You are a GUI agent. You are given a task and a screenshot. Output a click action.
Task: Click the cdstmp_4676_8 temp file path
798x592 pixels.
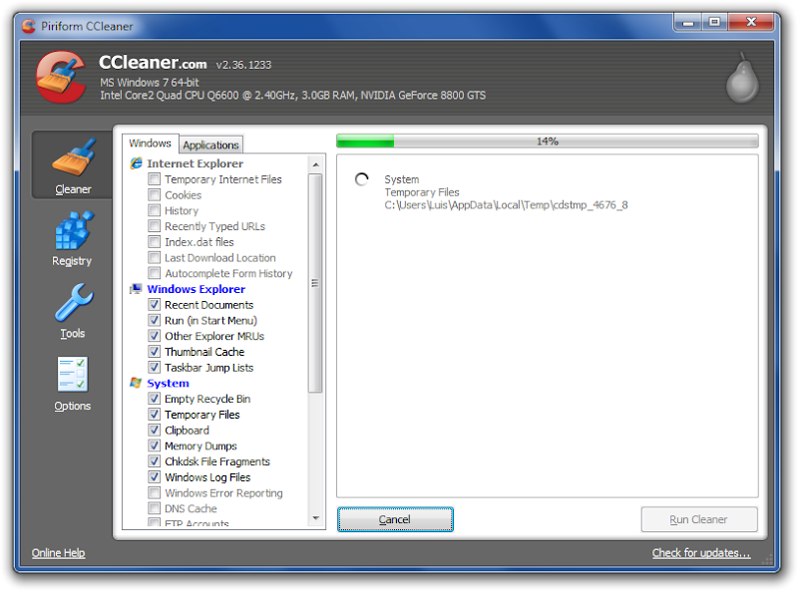(506, 205)
